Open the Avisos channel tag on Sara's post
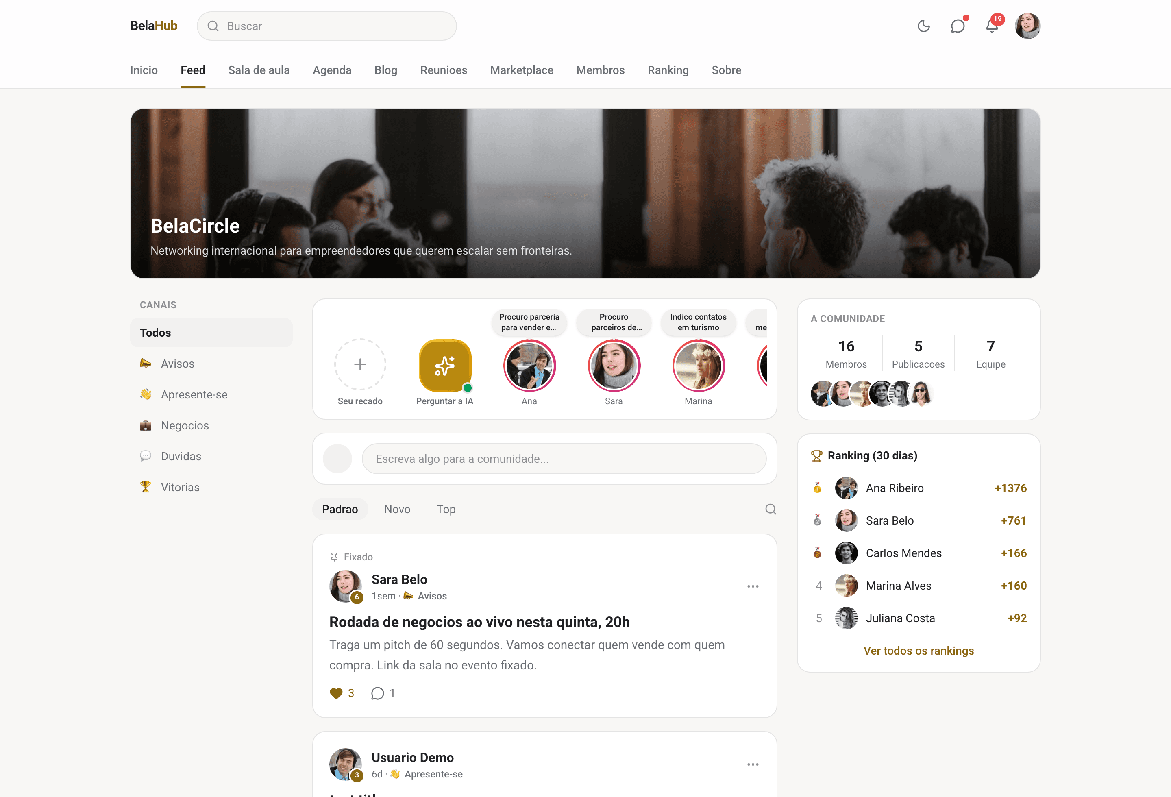Viewport: 1171px width, 797px height. [425, 596]
